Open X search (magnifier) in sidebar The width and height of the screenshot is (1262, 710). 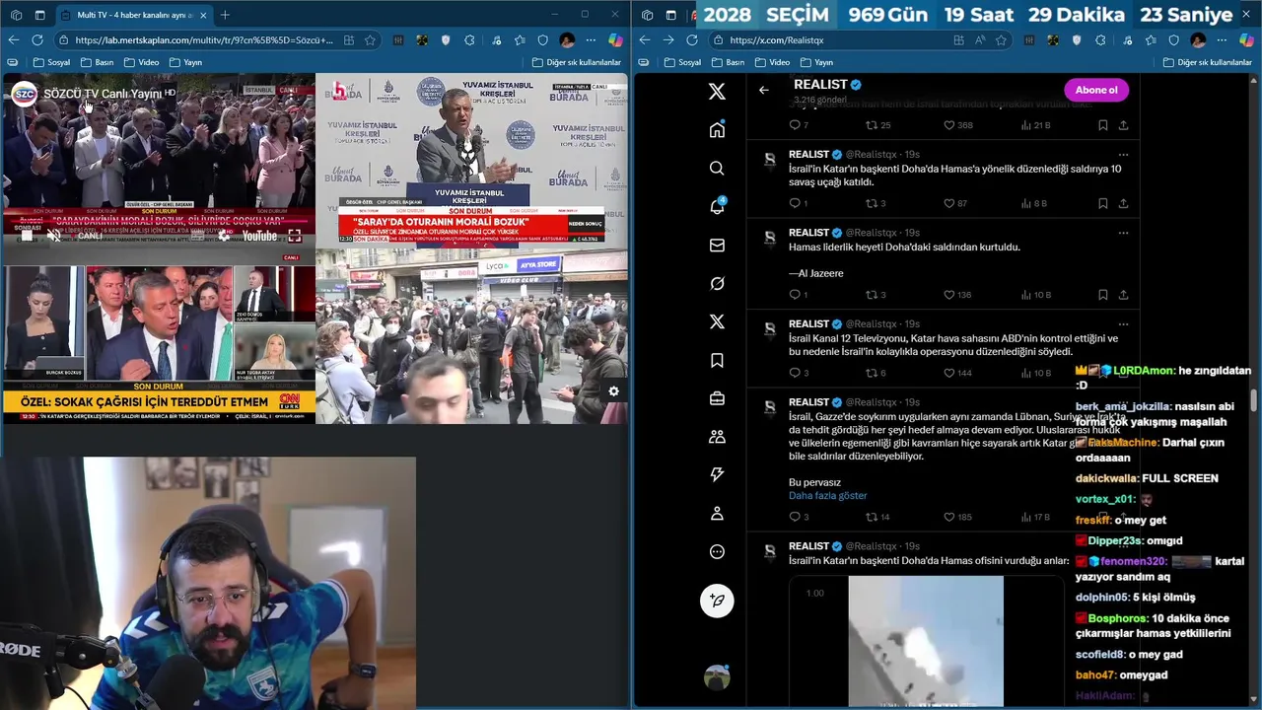click(717, 168)
